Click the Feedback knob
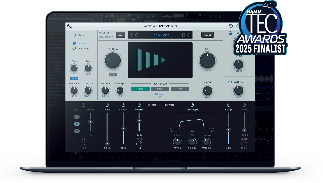Screen dimensions: 323x183 74,90
